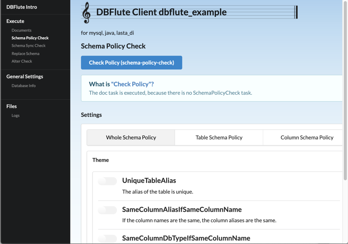Open the Table Schema Policy tab
The width and height of the screenshot is (348, 244).
coord(219,137)
